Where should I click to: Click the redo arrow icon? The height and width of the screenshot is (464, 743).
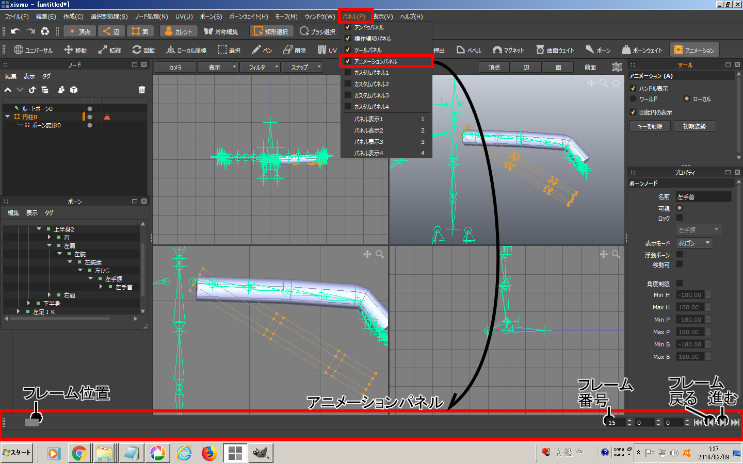[x=30, y=31]
